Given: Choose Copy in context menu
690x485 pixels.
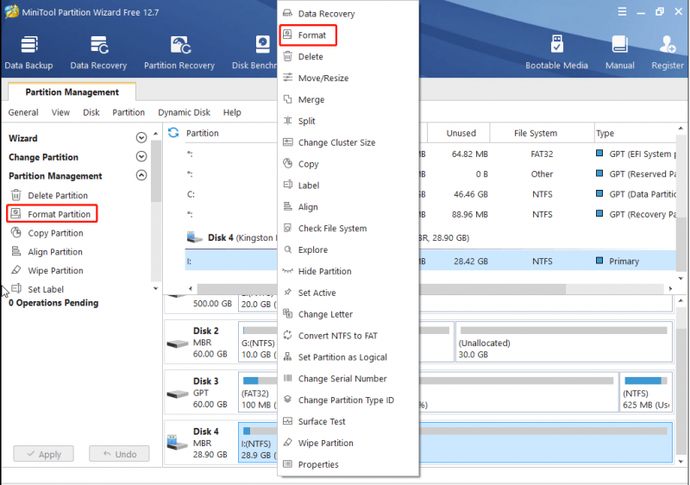Looking at the screenshot, I should click(348, 164).
